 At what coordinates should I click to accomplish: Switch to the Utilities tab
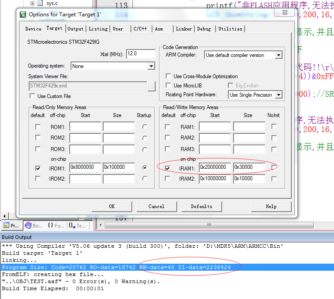tap(230, 29)
